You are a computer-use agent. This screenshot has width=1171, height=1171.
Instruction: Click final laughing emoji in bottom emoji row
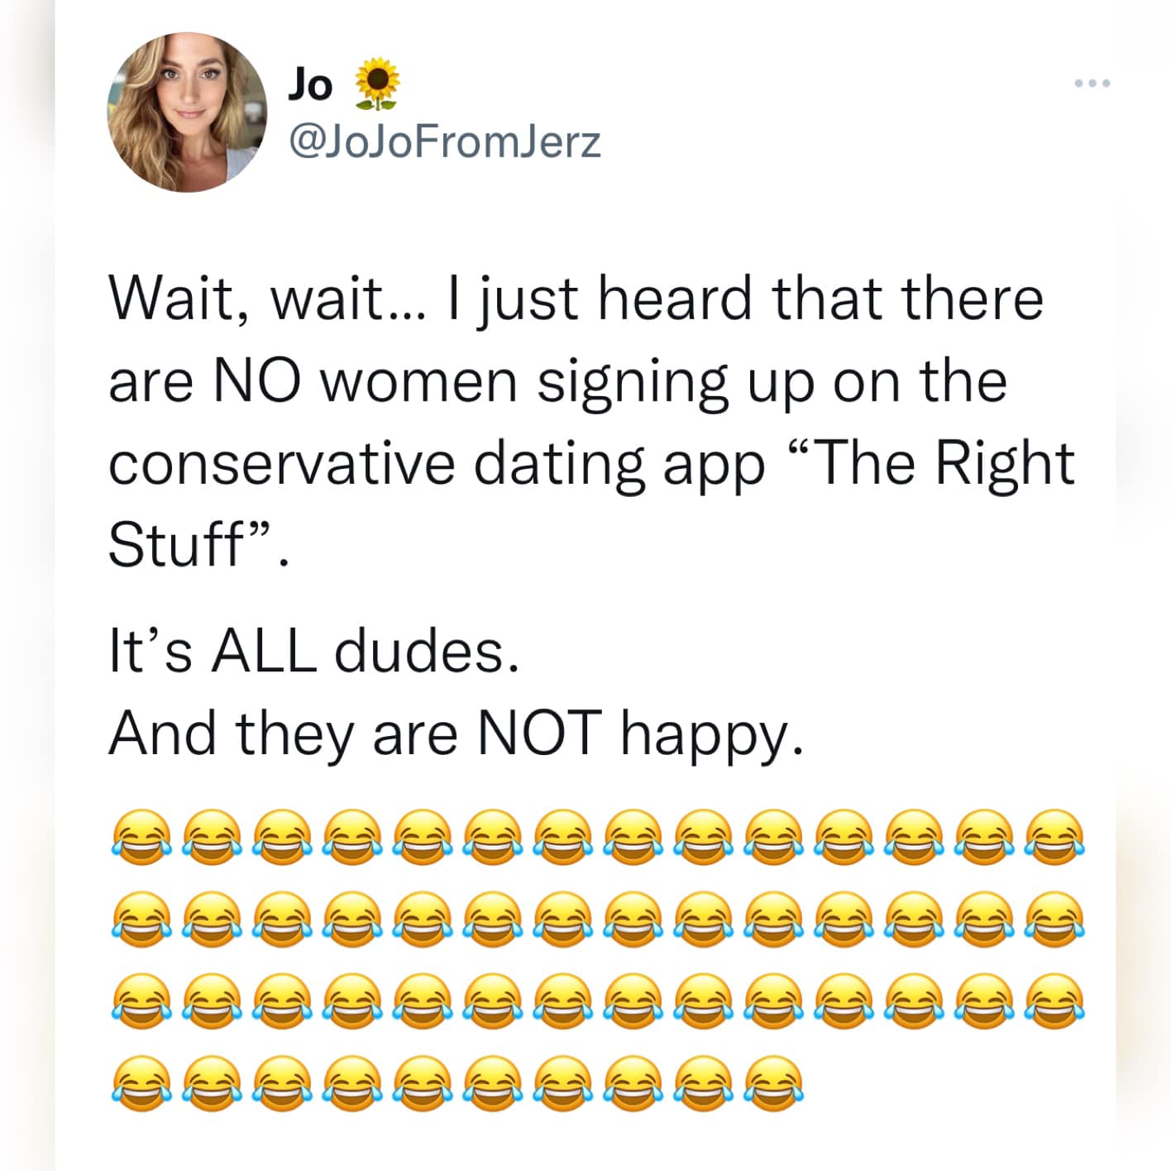coord(773,1082)
